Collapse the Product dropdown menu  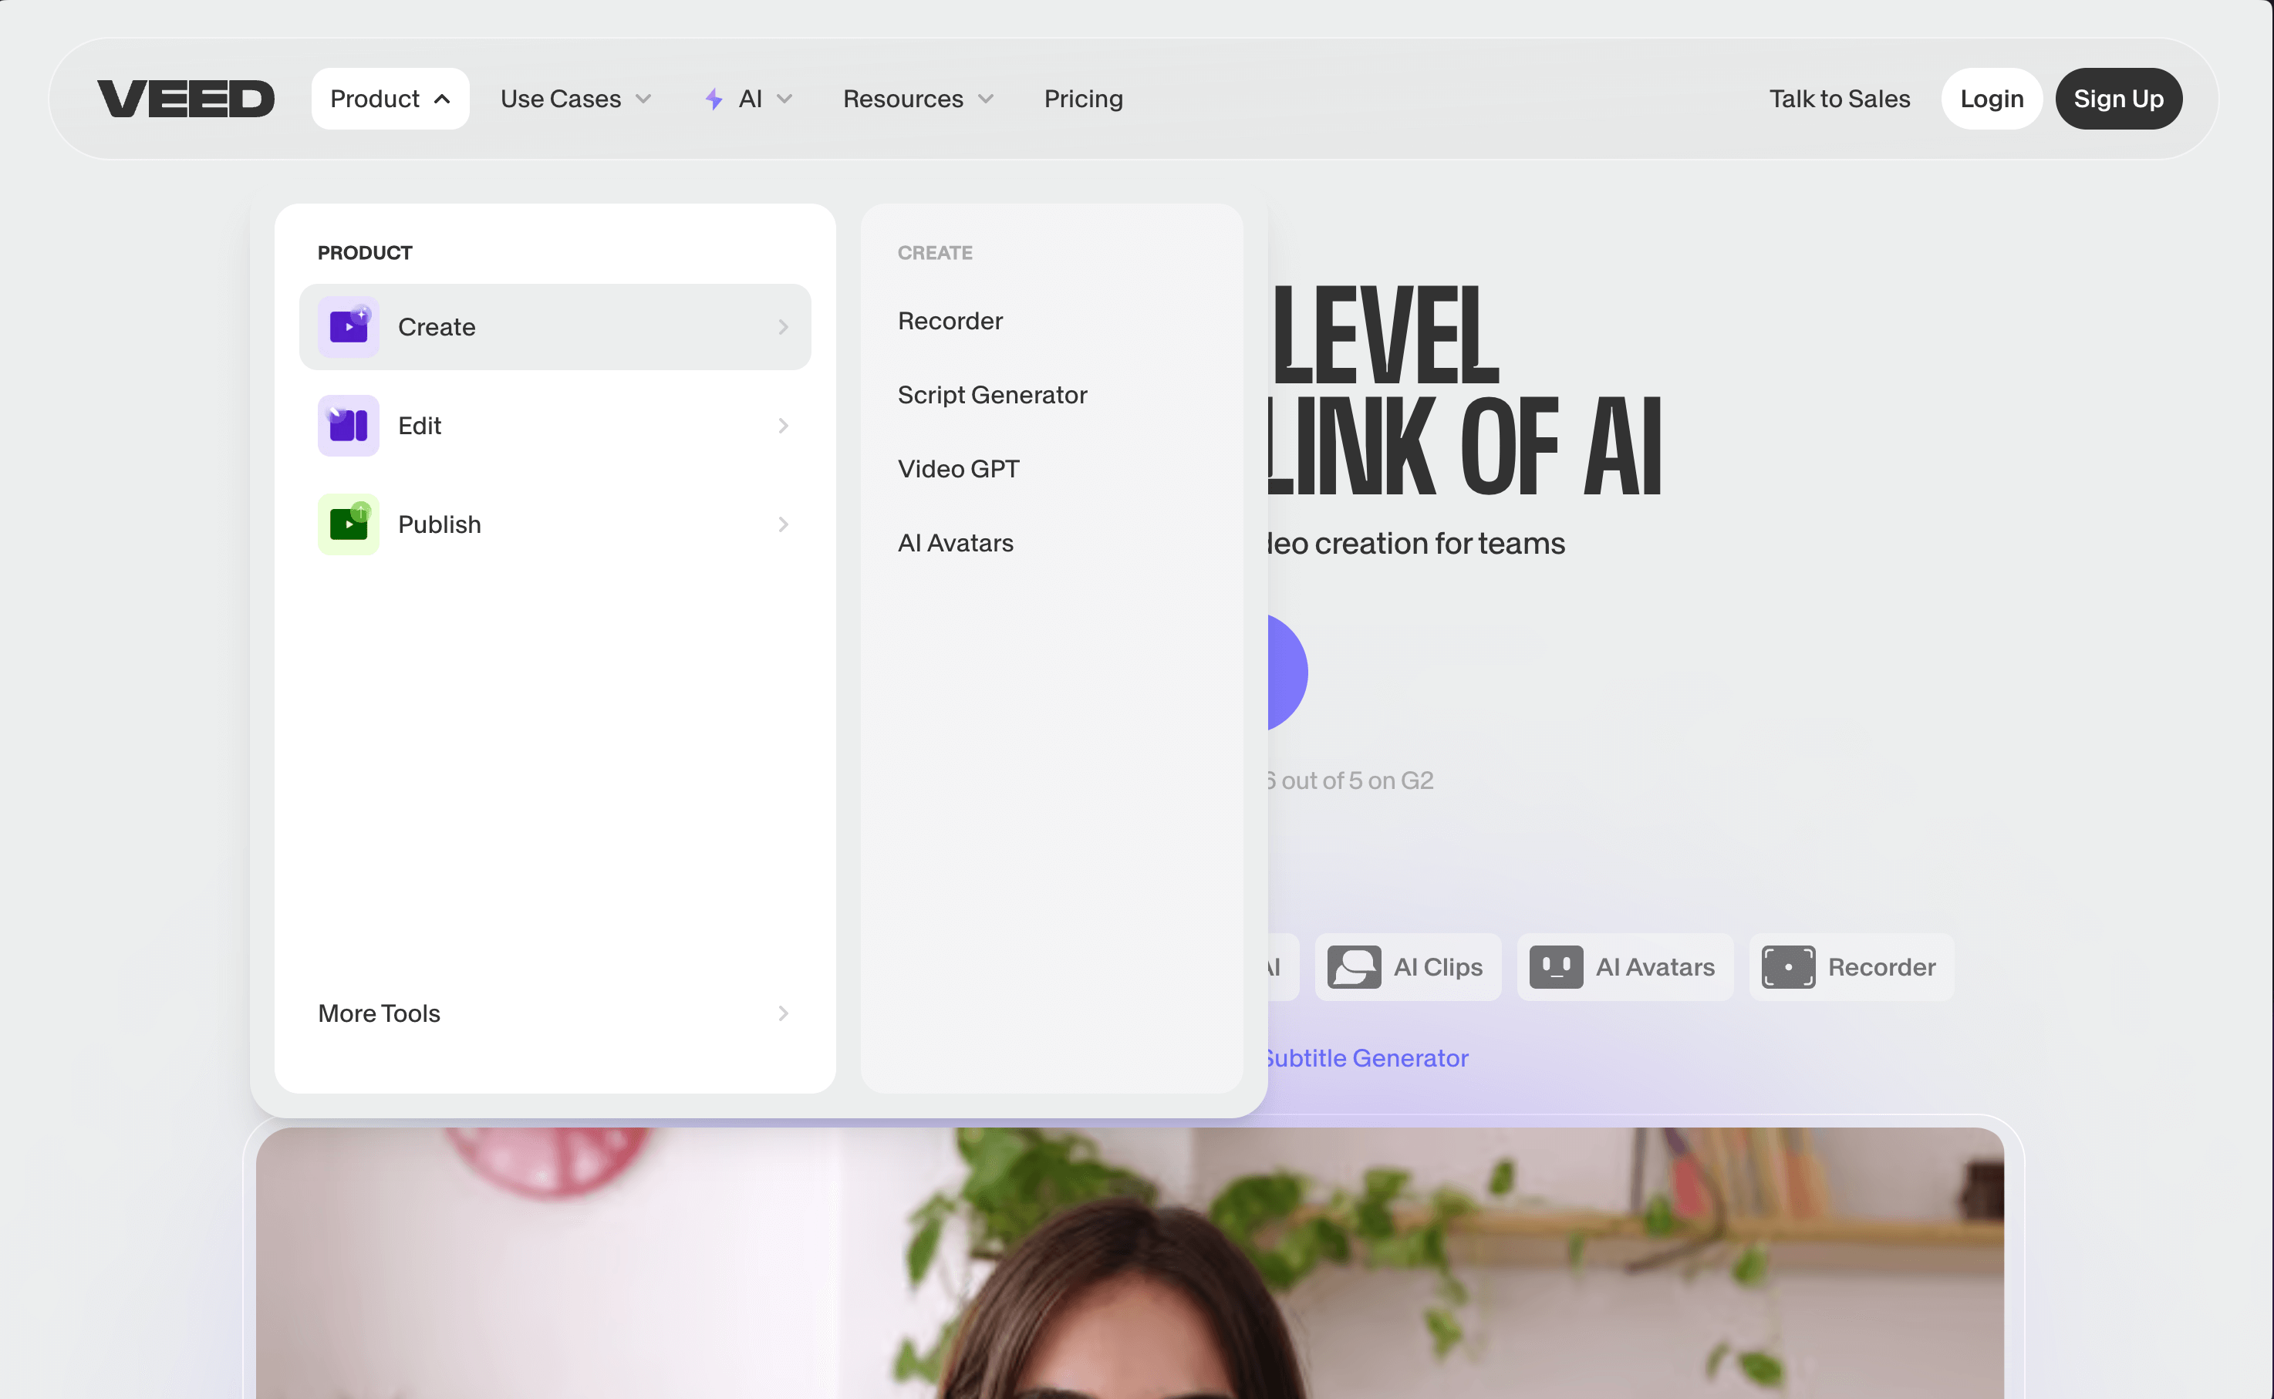point(390,99)
